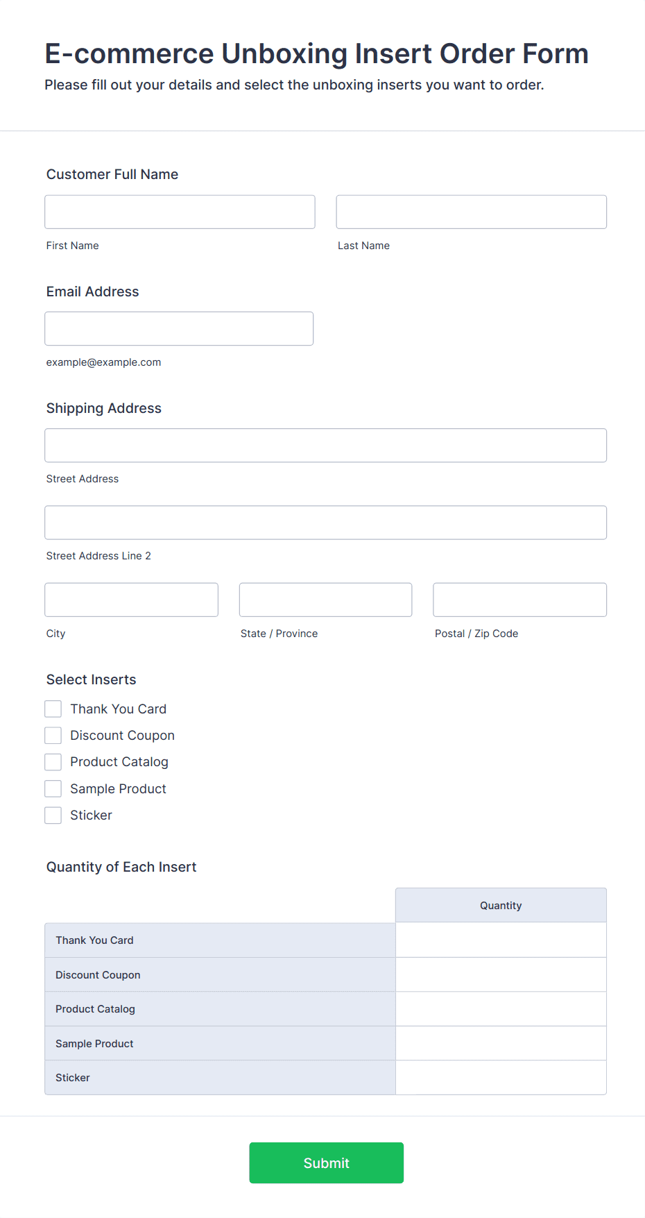
Task: Click the First Name input field
Action: click(x=180, y=212)
